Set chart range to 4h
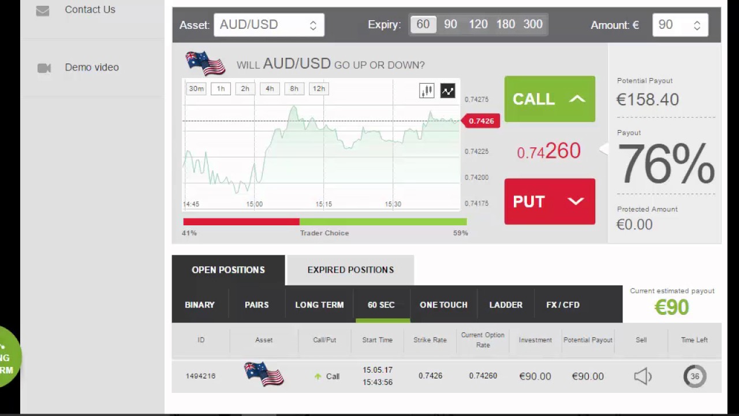 click(x=270, y=88)
